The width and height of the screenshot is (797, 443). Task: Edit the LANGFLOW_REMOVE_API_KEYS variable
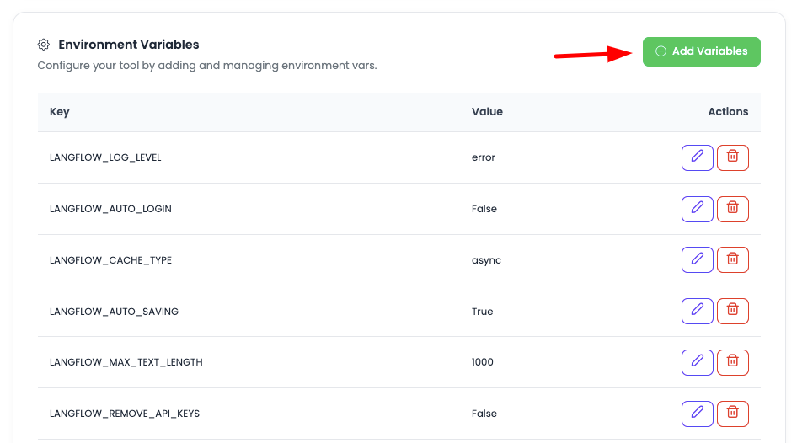point(697,414)
